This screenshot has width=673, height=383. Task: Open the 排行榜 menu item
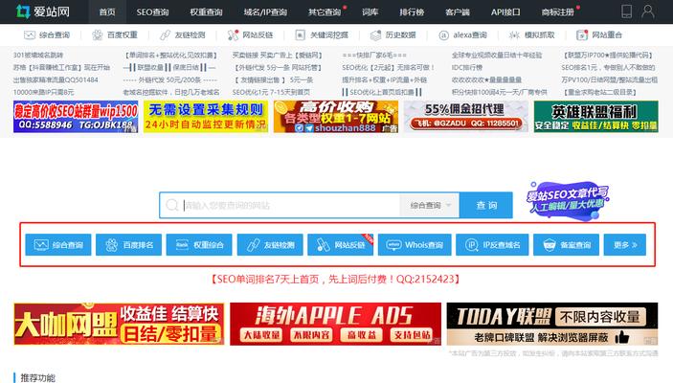pyautogui.click(x=412, y=12)
